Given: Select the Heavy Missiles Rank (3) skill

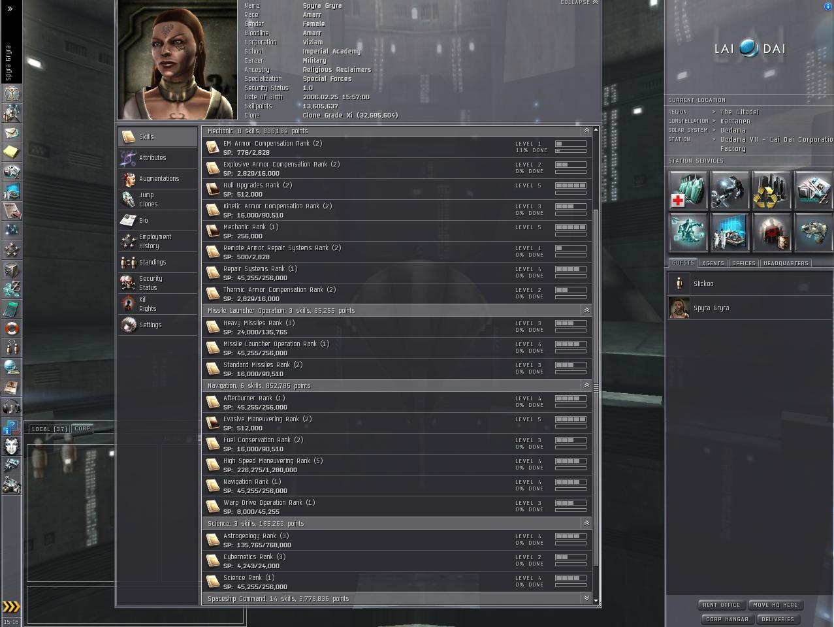Looking at the screenshot, I should coord(396,327).
